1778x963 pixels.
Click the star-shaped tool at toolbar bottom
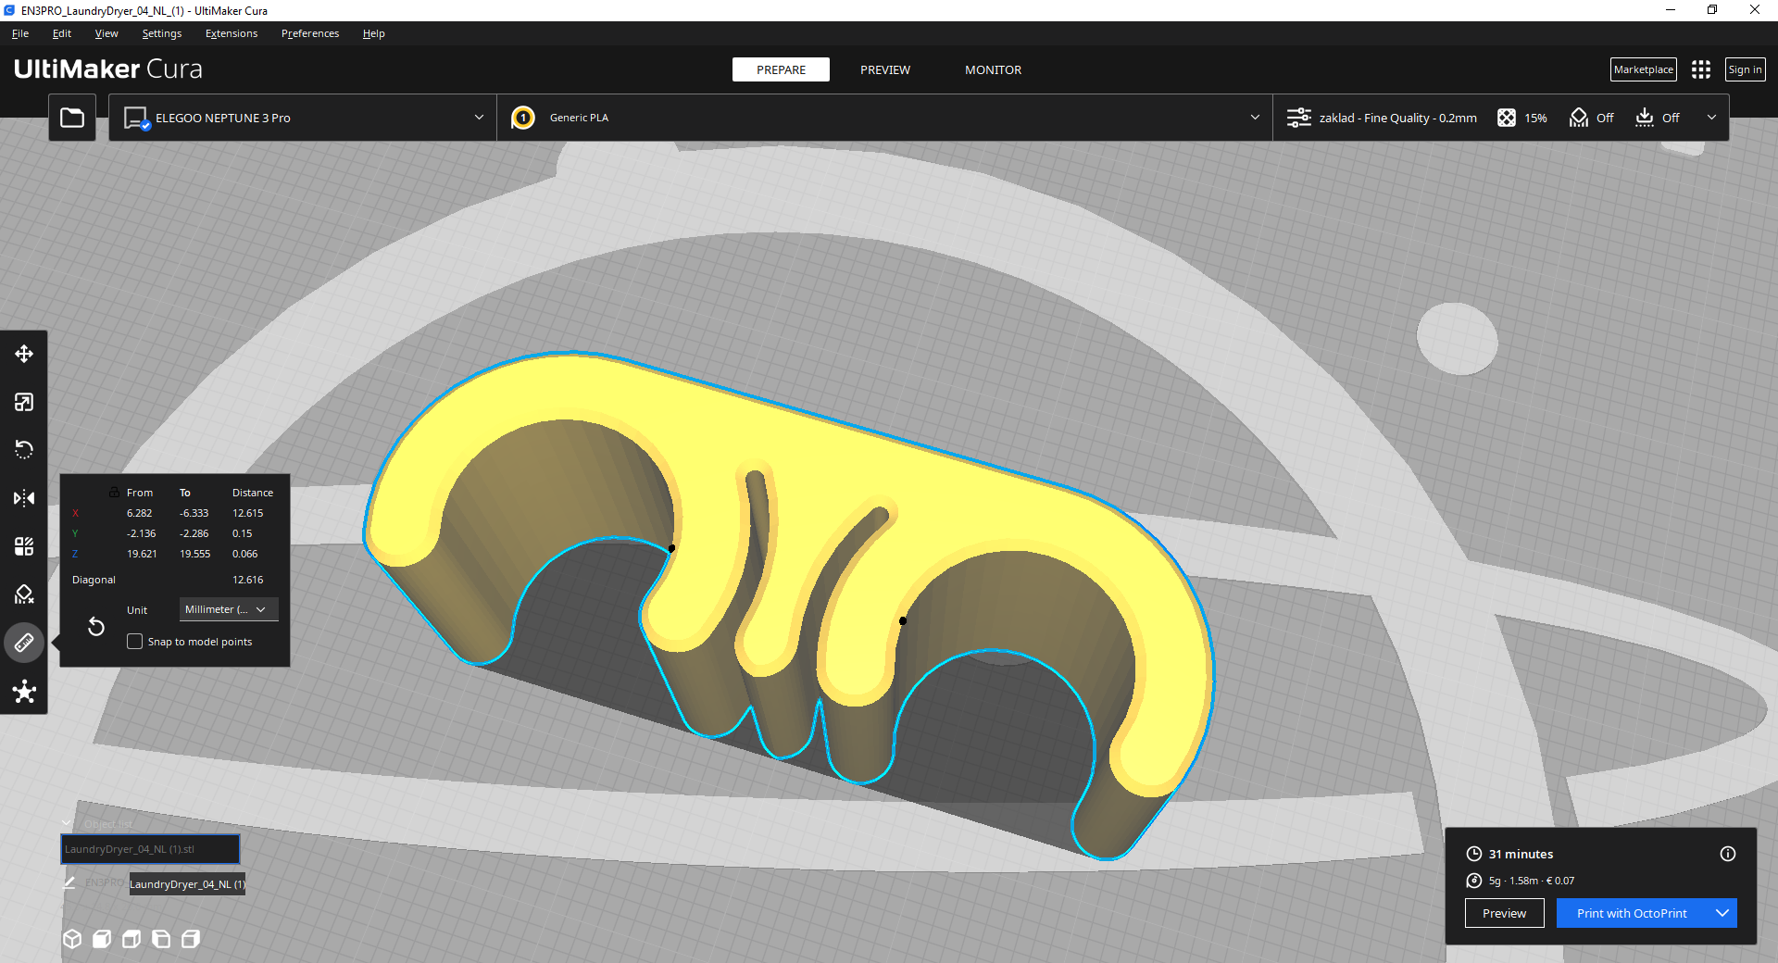[x=24, y=692]
